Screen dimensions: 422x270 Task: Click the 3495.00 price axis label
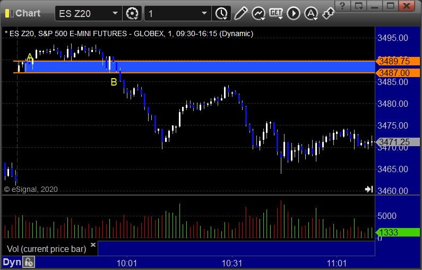point(393,38)
